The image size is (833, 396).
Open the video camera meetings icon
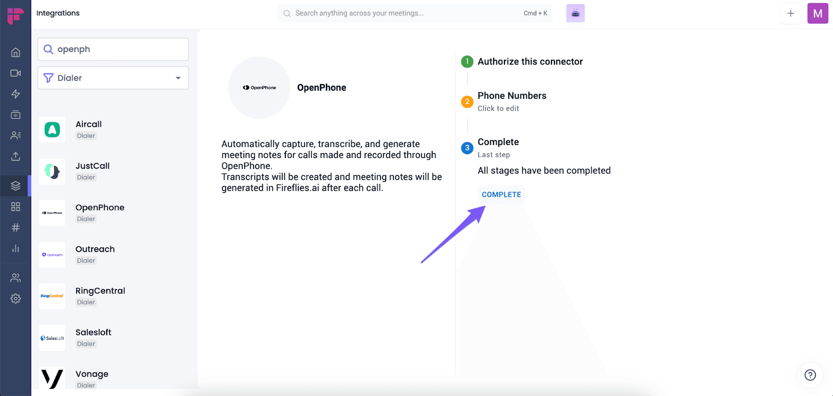16,73
